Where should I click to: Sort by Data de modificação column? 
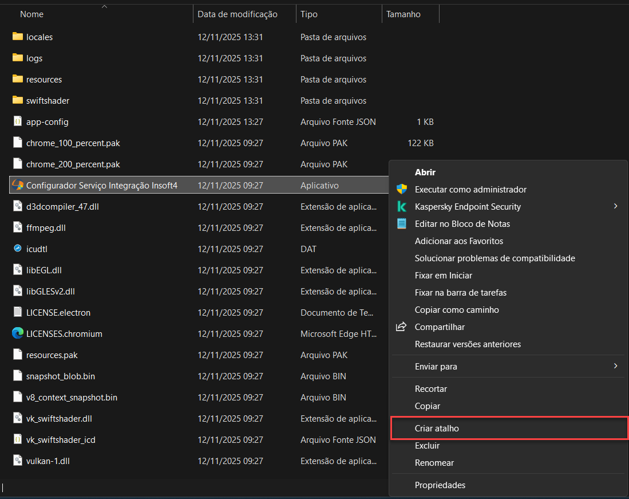tap(238, 14)
